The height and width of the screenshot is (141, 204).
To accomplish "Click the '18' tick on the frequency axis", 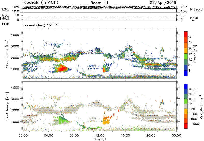I will [x=17, y=15].
